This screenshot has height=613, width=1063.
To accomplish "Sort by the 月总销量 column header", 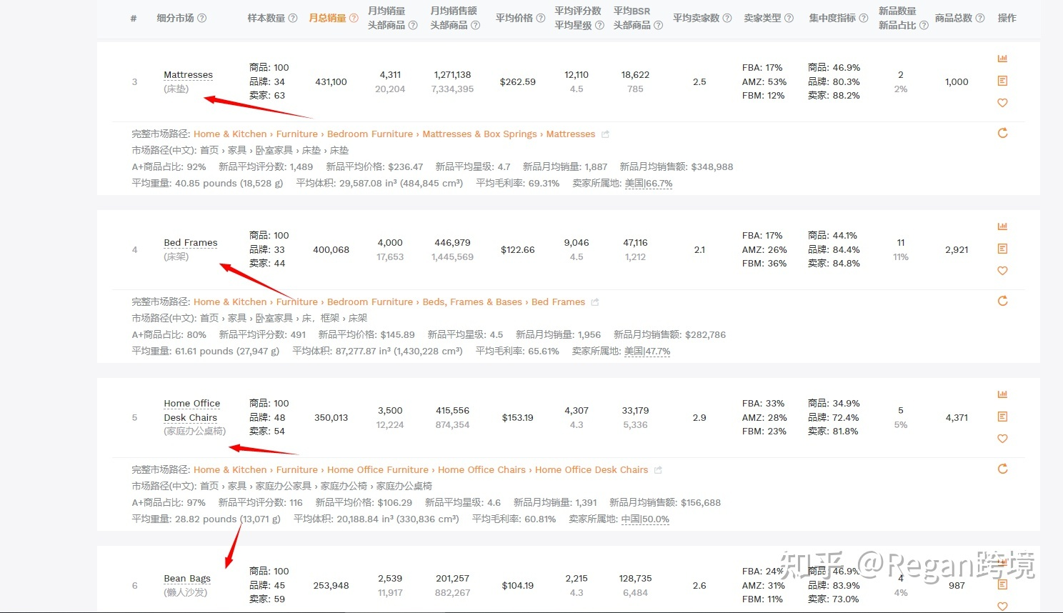I will click(328, 18).
